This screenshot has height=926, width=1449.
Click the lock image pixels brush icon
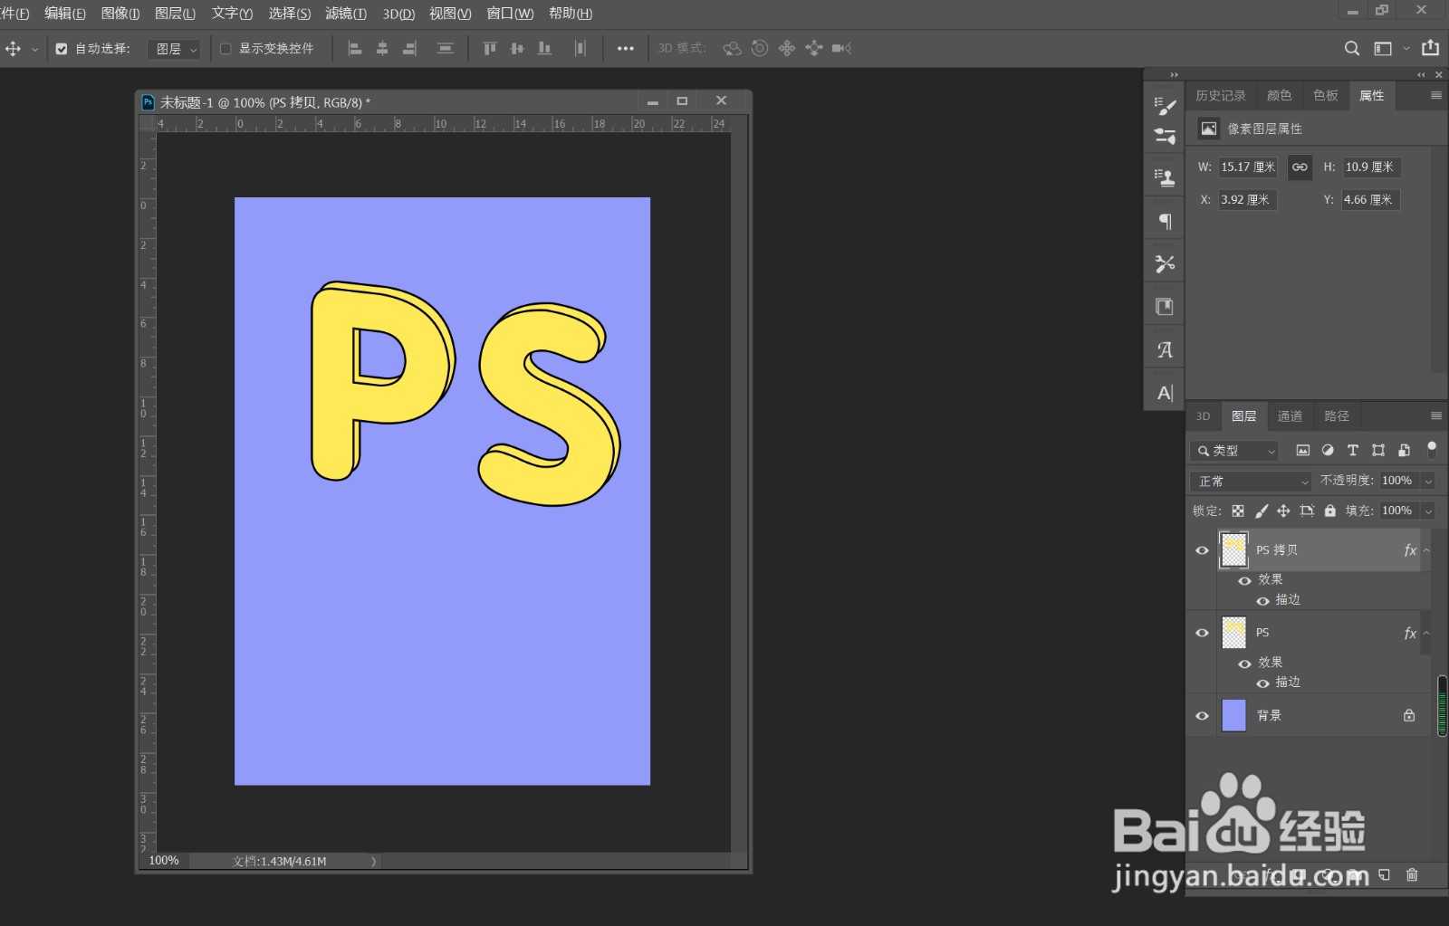click(1262, 511)
